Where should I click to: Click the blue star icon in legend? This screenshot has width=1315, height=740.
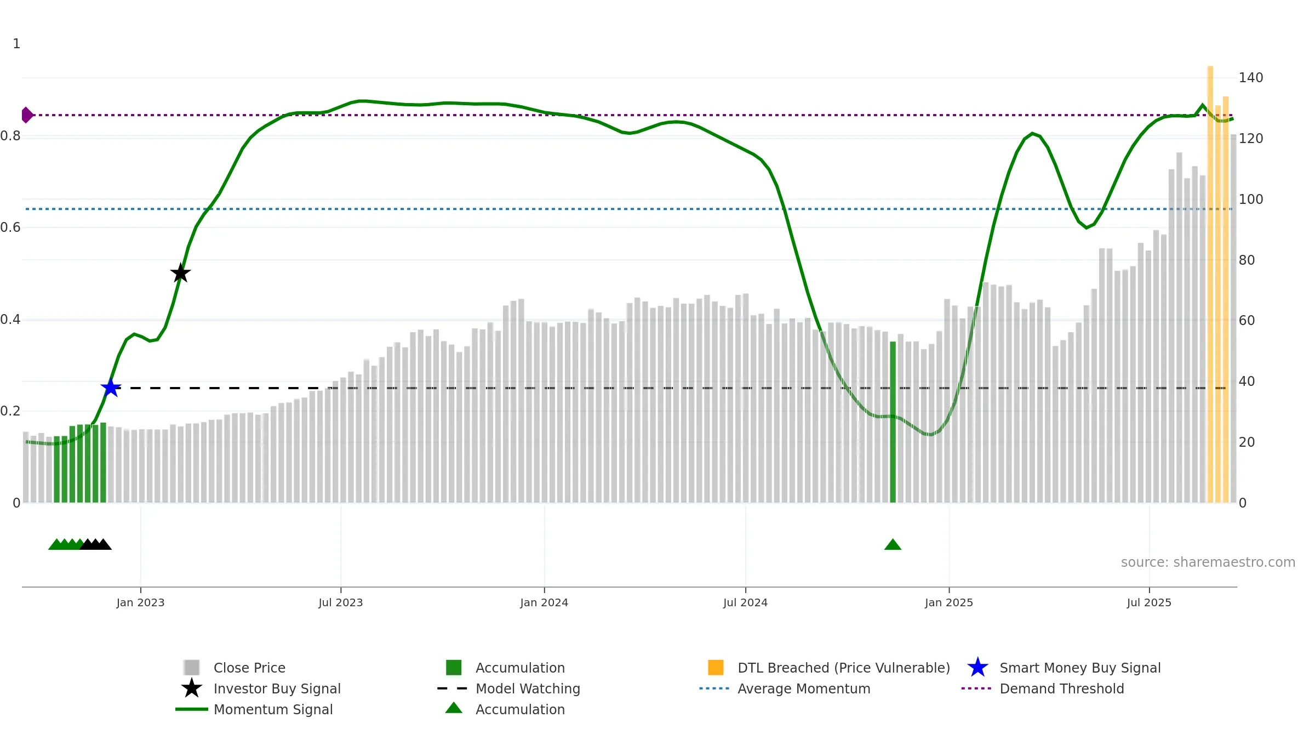click(x=977, y=668)
